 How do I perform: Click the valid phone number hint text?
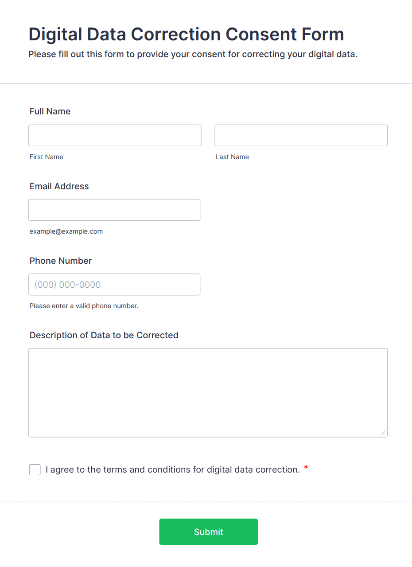(x=84, y=306)
